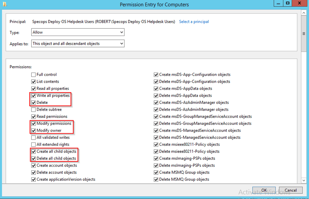Click the vertical scrollbar thumb
Image resolution: width=309 pixels, height=199 pixels.
(x=304, y=34)
